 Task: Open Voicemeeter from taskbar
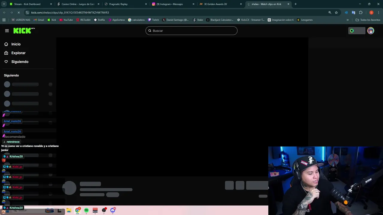95,210
